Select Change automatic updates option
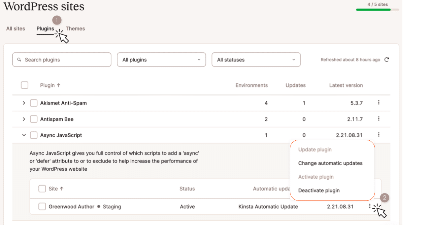The image size is (431, 225). click(x=330, y=163)
